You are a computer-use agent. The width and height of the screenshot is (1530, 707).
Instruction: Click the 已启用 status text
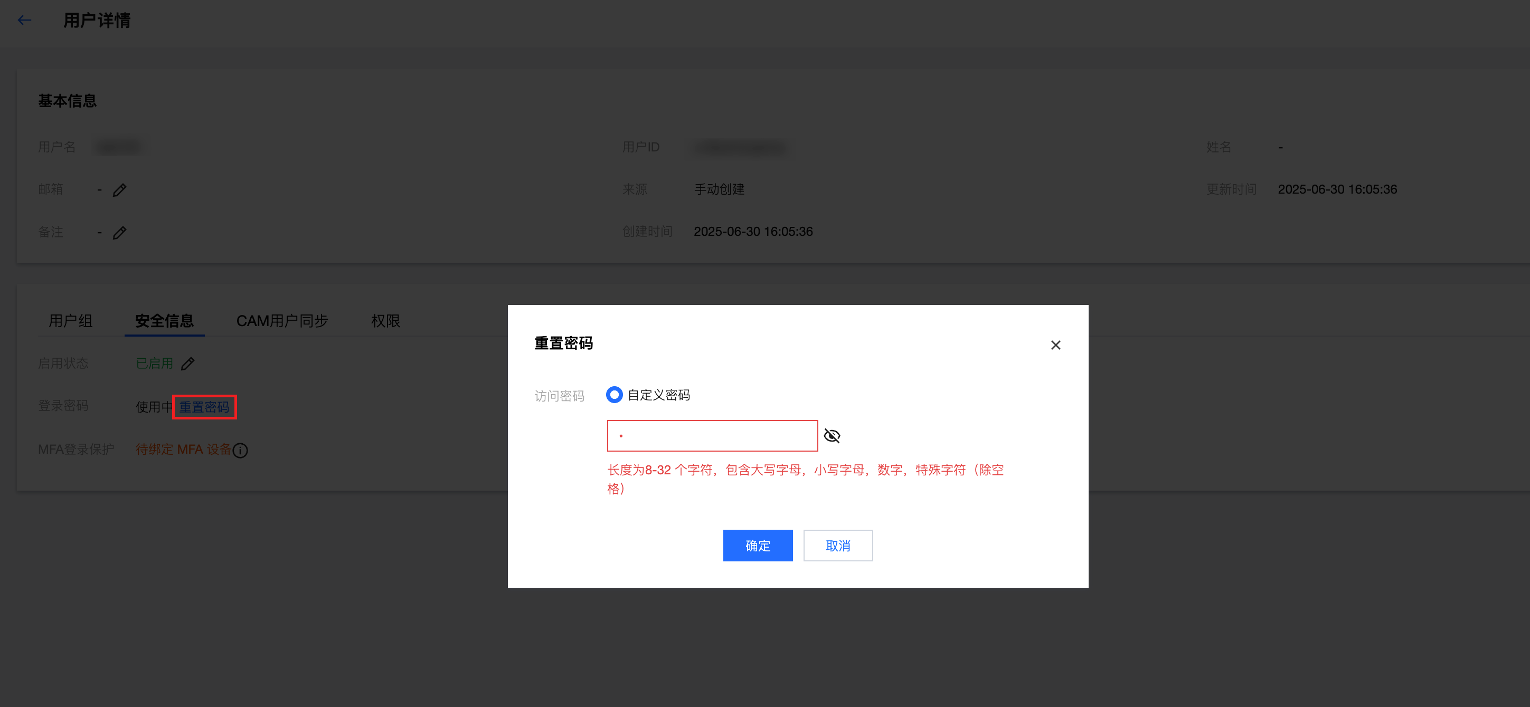click(x=154, y=364)
